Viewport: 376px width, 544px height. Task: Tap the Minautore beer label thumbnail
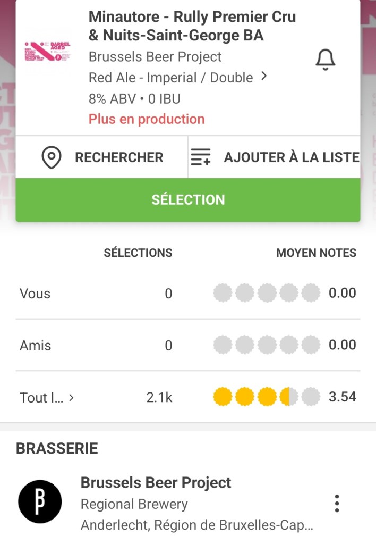click(x=47, y=51)
